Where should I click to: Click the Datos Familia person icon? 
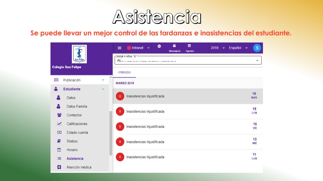pos(58,106)
